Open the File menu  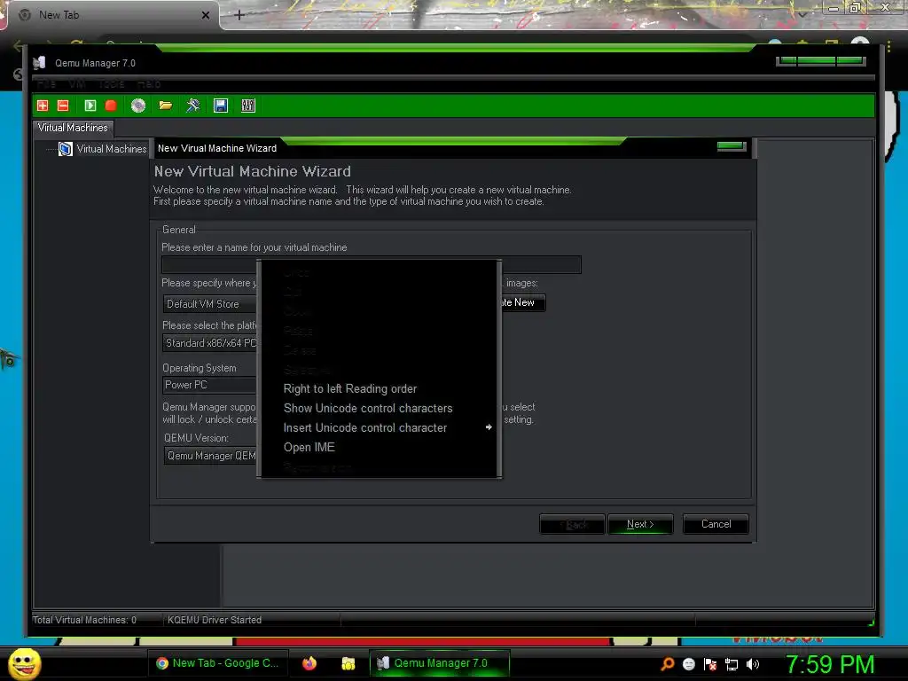point(46,84)
